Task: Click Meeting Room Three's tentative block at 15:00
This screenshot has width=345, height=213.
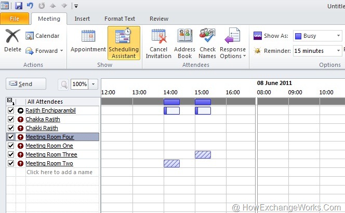Action: (x=203, y=154)
